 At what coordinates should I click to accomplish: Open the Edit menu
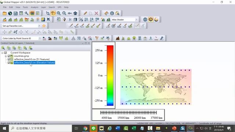click(11, 7)
